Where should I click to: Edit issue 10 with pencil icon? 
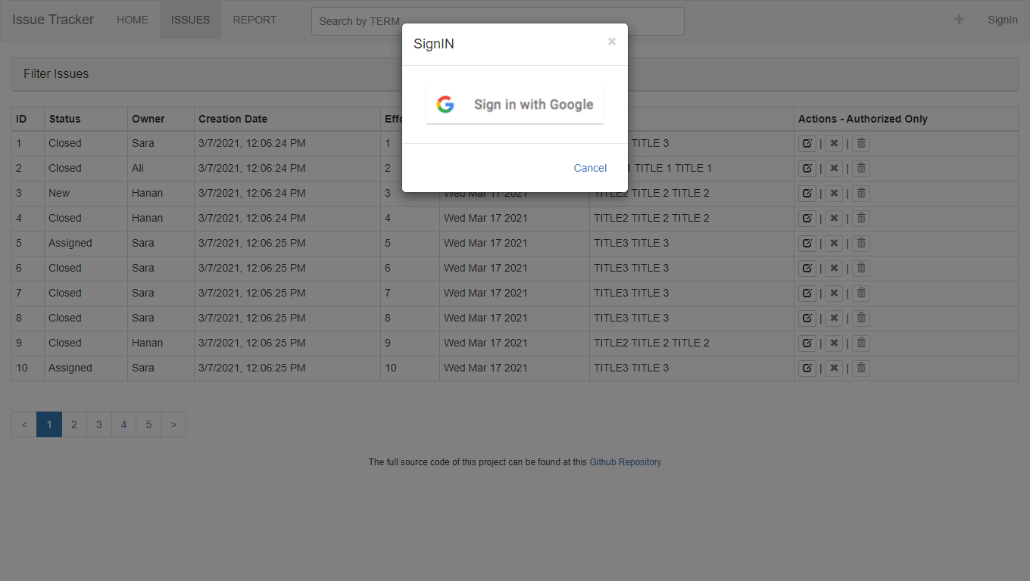807,368
